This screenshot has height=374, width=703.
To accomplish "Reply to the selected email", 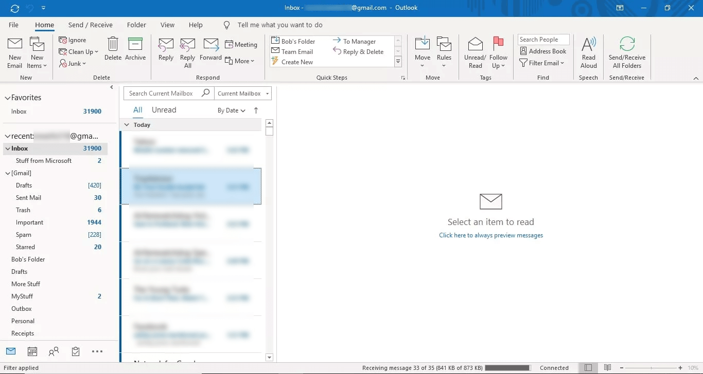I will click(166, 49).
